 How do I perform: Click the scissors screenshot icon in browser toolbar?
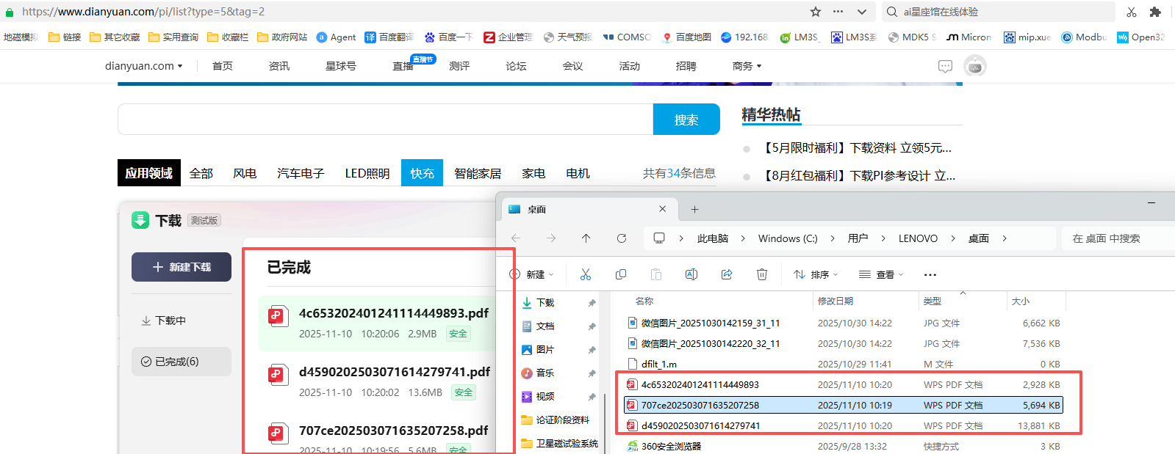tap(1132, 12)
